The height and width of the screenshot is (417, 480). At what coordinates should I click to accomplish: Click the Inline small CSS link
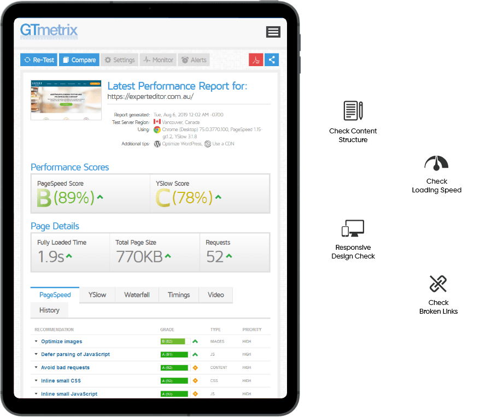coord(61,380)
